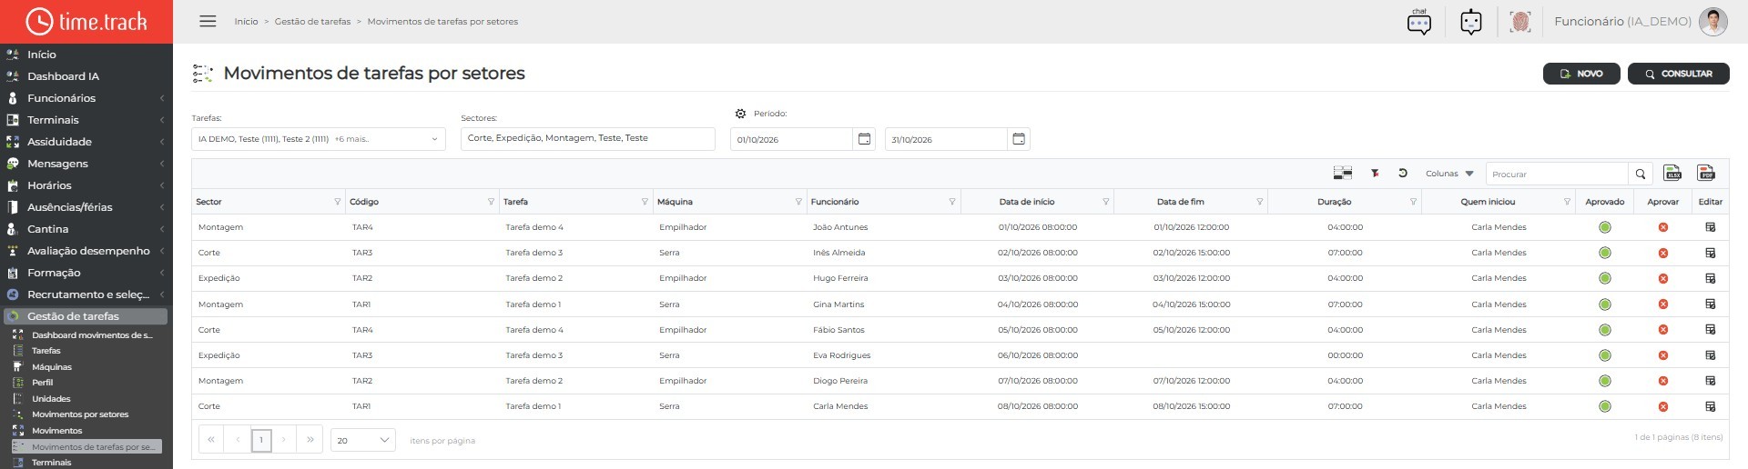The image size is (1748, 469).
Task: Reject approval for Eva Rodrigues row
Action: [1662, 355]
